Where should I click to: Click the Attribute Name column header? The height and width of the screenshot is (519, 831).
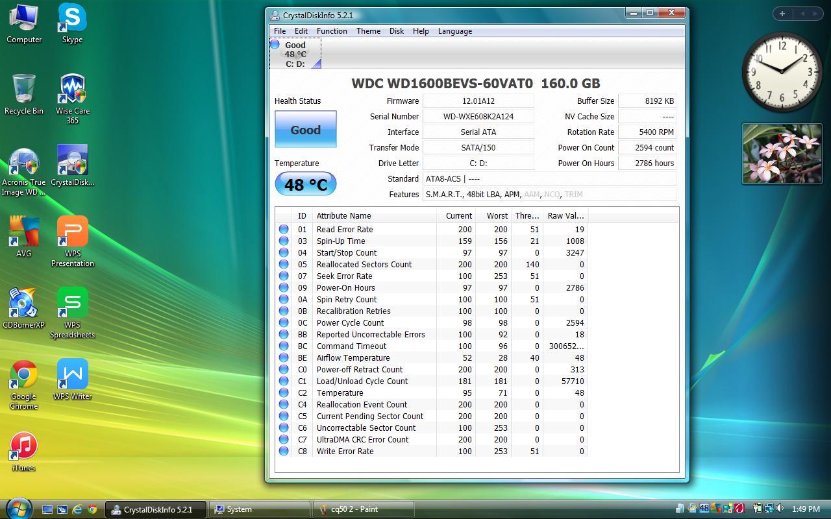pos(375,215)
